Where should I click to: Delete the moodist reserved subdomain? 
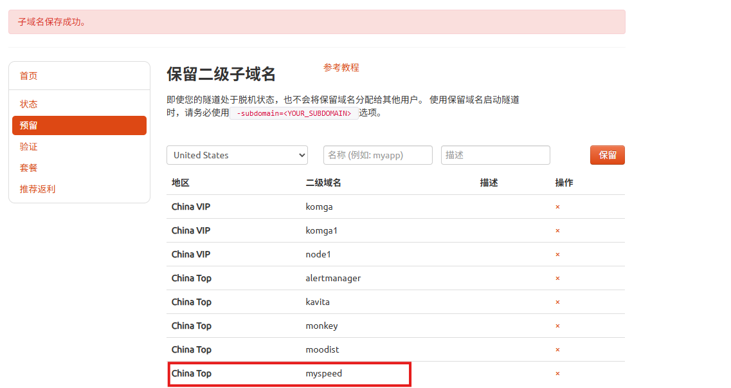557,350
